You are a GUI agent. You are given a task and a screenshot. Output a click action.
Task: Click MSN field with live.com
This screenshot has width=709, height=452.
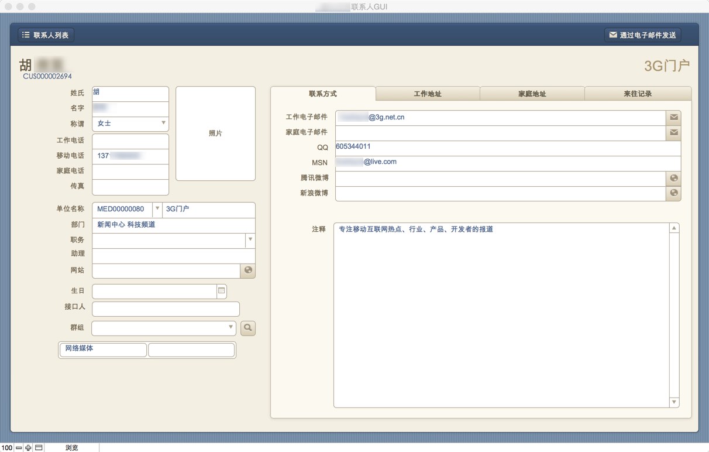508,163
